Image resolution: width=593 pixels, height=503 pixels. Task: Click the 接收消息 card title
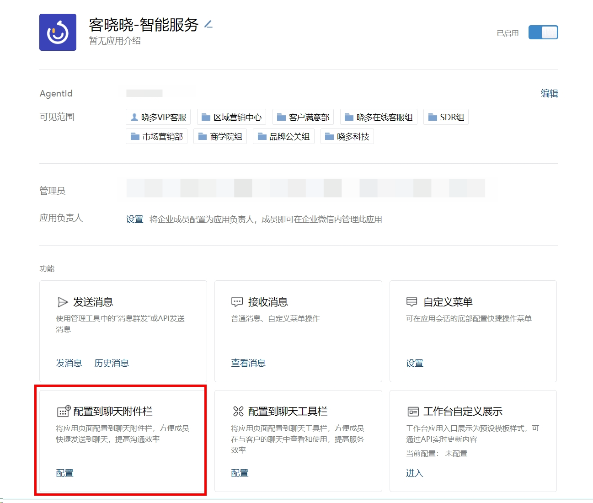(x=268, y=302)
